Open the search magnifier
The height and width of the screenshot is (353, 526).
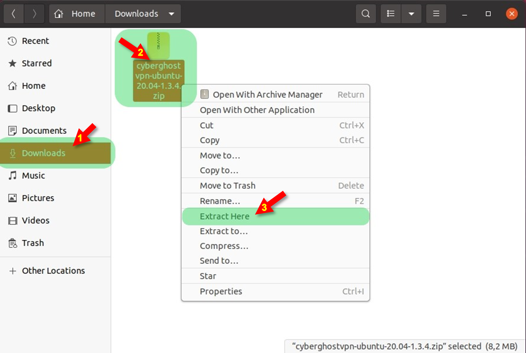(x=366, y=14)
